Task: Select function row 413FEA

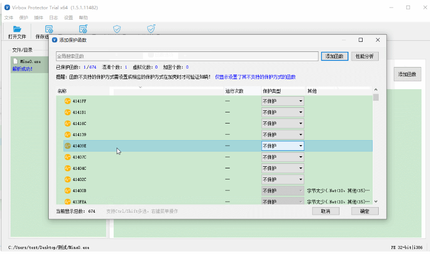Action: (x=218, y=202)
